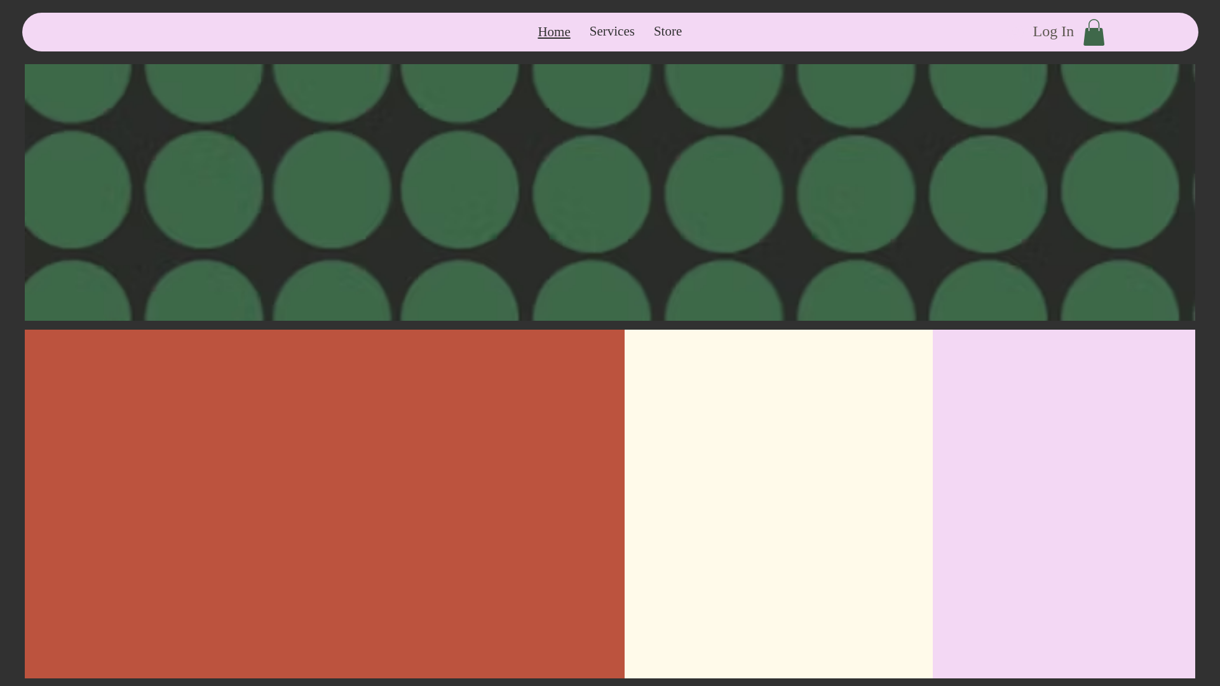1220x686 pixels.
Task: Click the border between cream and lavender panels
Action: pos(932,503)
